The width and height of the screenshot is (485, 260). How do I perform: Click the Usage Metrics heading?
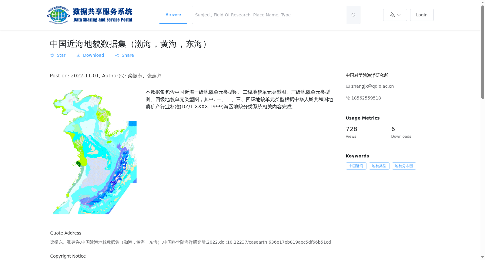363,118
